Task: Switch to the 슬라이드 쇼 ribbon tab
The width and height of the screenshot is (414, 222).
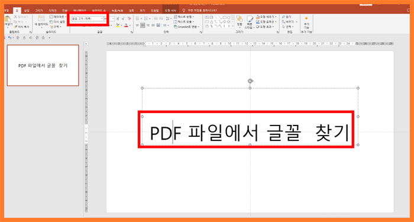Action: pos(99,11)
